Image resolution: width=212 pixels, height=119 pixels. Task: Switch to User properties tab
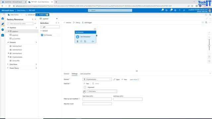point(85,74)
